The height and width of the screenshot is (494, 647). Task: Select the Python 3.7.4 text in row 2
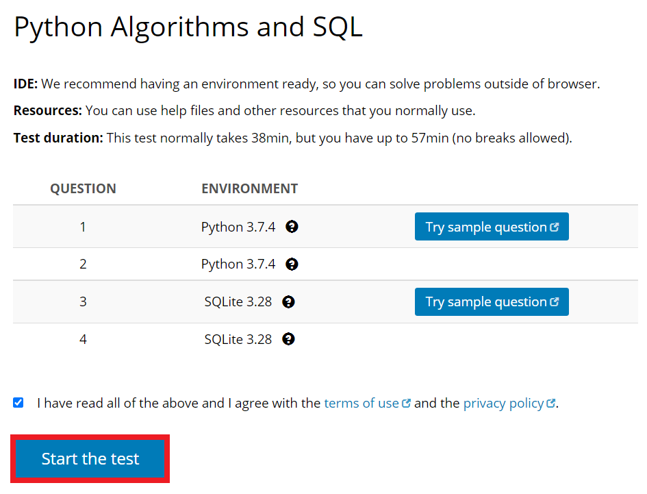(x=238, y=264)
